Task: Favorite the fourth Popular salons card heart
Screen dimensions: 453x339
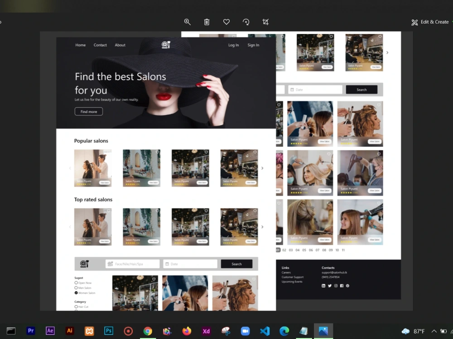Action: 255,152
